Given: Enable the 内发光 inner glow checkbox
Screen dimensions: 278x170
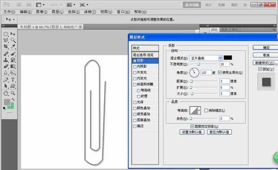Looking at the screenshot, I should (x=135, y=79).
